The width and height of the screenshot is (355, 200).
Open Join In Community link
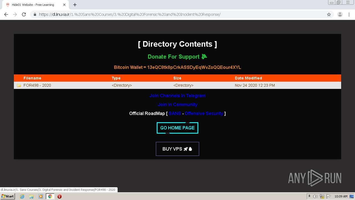click(177, 104)
